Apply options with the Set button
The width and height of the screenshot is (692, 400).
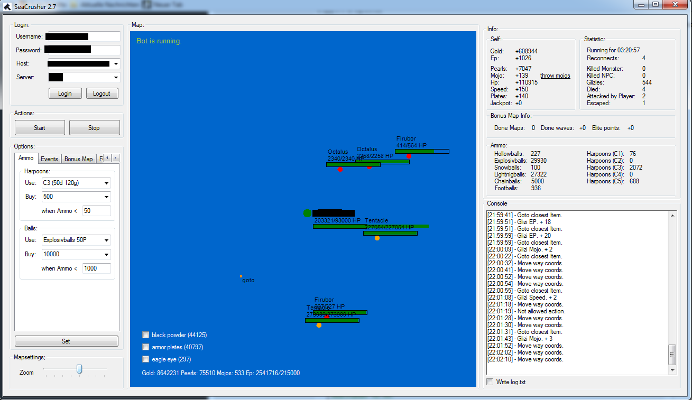[66, 341]
